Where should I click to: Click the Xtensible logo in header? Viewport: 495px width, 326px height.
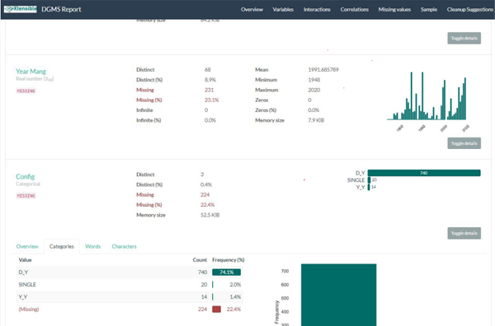[x=20, y=9]
